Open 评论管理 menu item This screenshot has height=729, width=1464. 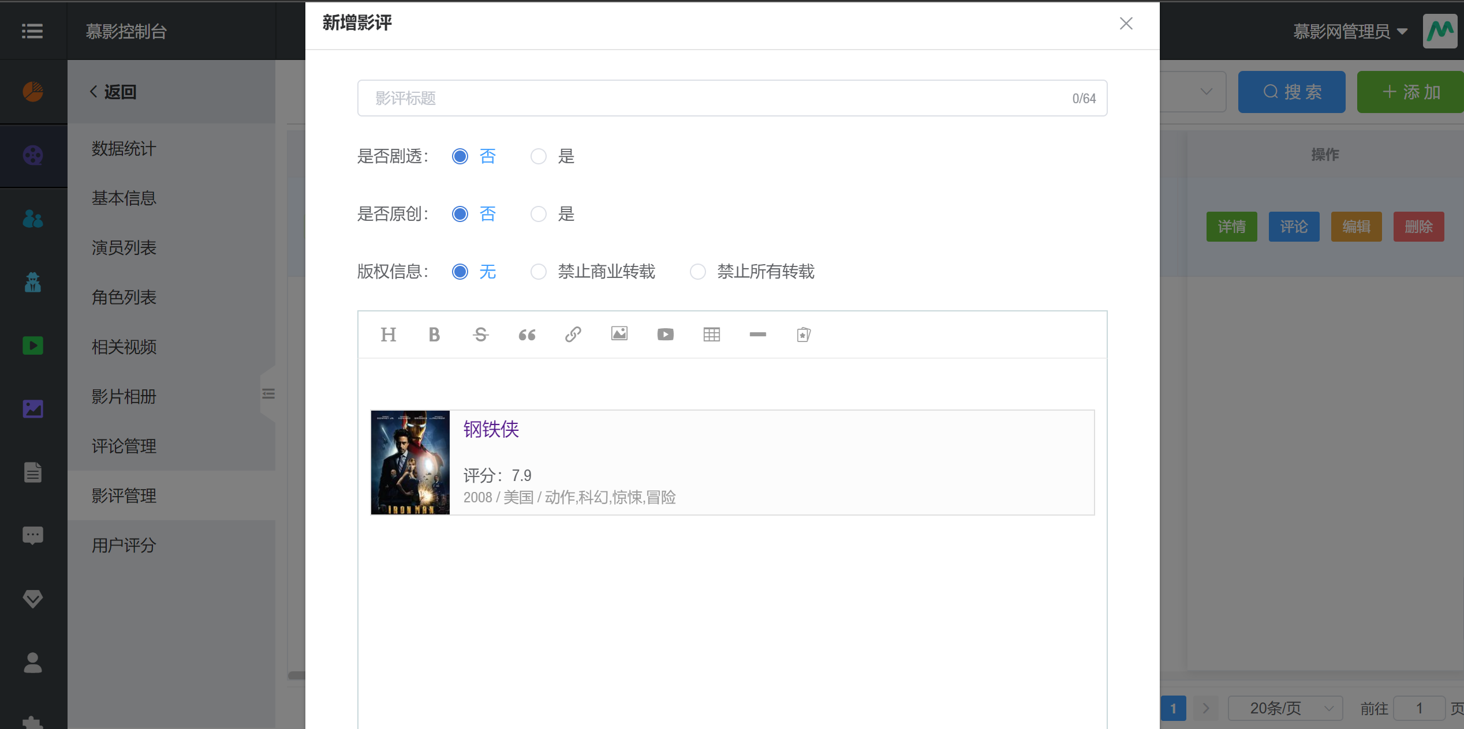171,446
